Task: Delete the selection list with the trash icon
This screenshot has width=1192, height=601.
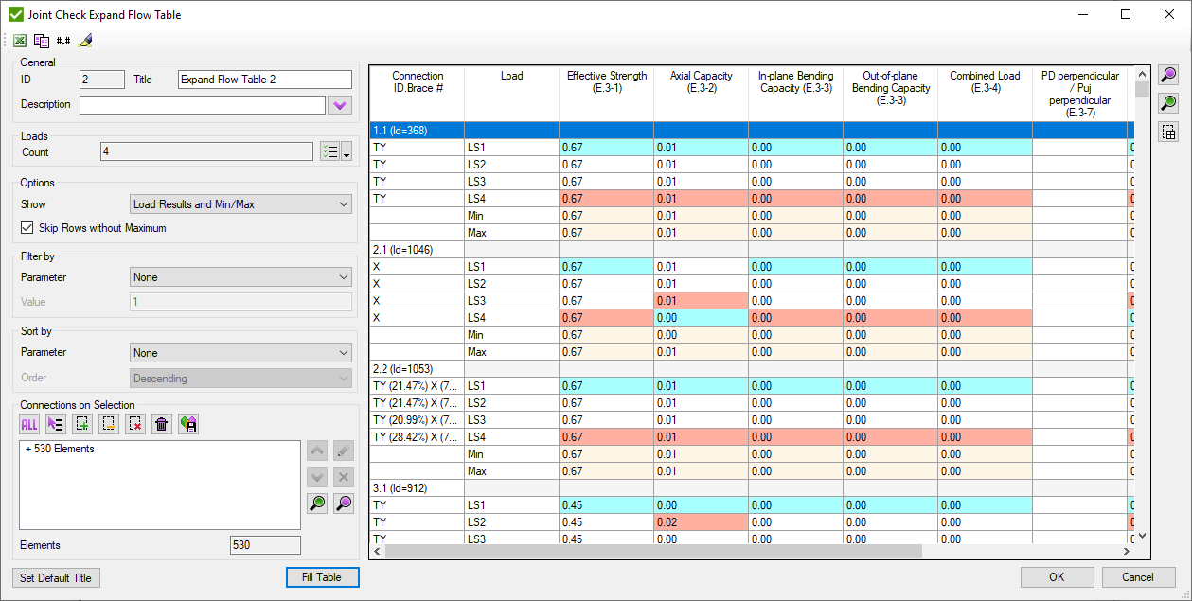Action: [x=160, y=423]
